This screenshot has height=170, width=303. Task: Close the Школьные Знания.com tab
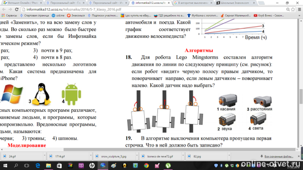254,3
